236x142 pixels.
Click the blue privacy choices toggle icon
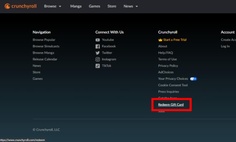click(193, 79)
